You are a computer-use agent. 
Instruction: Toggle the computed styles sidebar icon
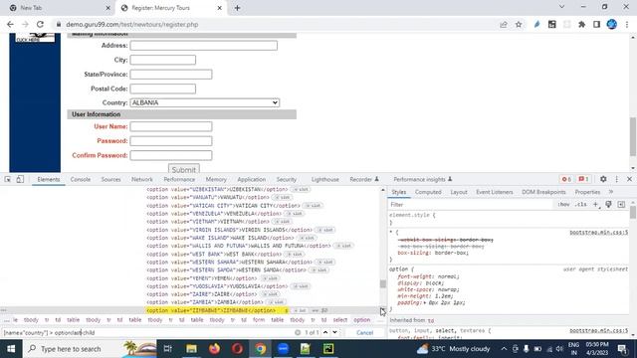[621, 205]
